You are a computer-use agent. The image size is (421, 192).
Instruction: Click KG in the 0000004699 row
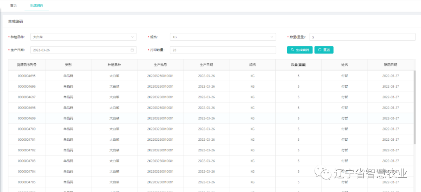[x=252, y=119]
